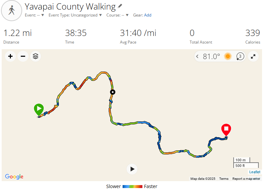The width and height of the screenshot is (267, 193).
Task: Zoom in on the map
Action: coord(10,56)
